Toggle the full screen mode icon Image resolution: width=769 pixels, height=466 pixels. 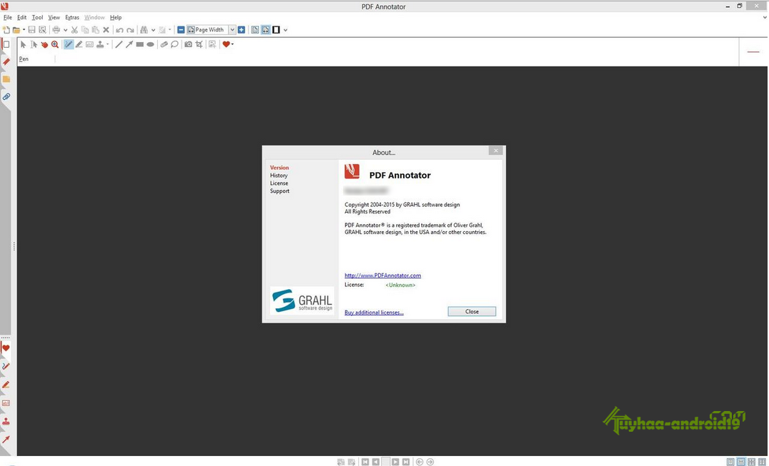coord(276,30)
